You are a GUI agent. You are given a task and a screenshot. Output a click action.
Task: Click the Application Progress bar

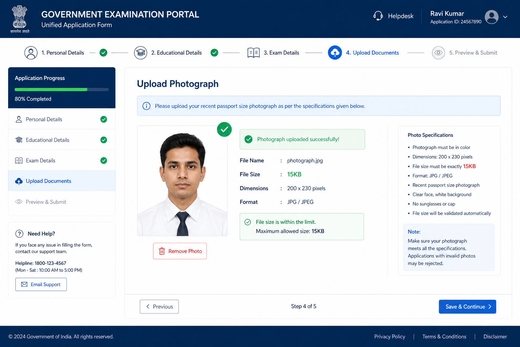[x=62, y=90]
